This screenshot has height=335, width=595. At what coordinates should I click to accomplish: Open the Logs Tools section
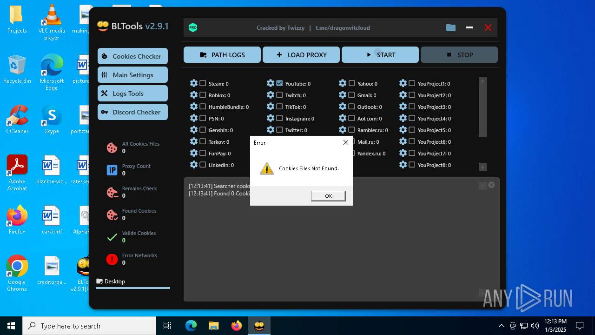pyautogui.click(x=132, y=93)
